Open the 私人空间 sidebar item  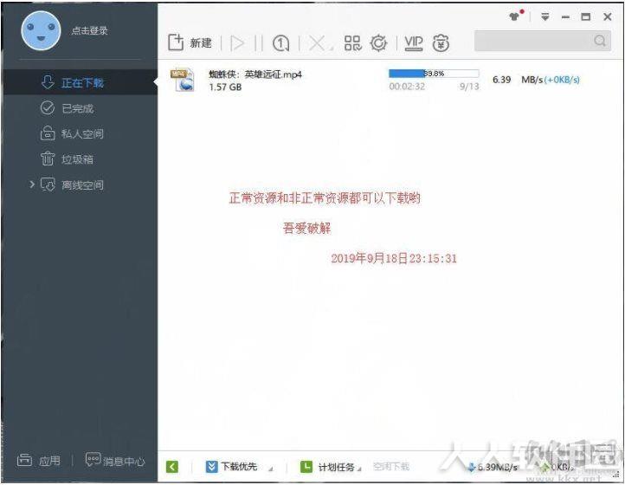(x=72, y=133)
